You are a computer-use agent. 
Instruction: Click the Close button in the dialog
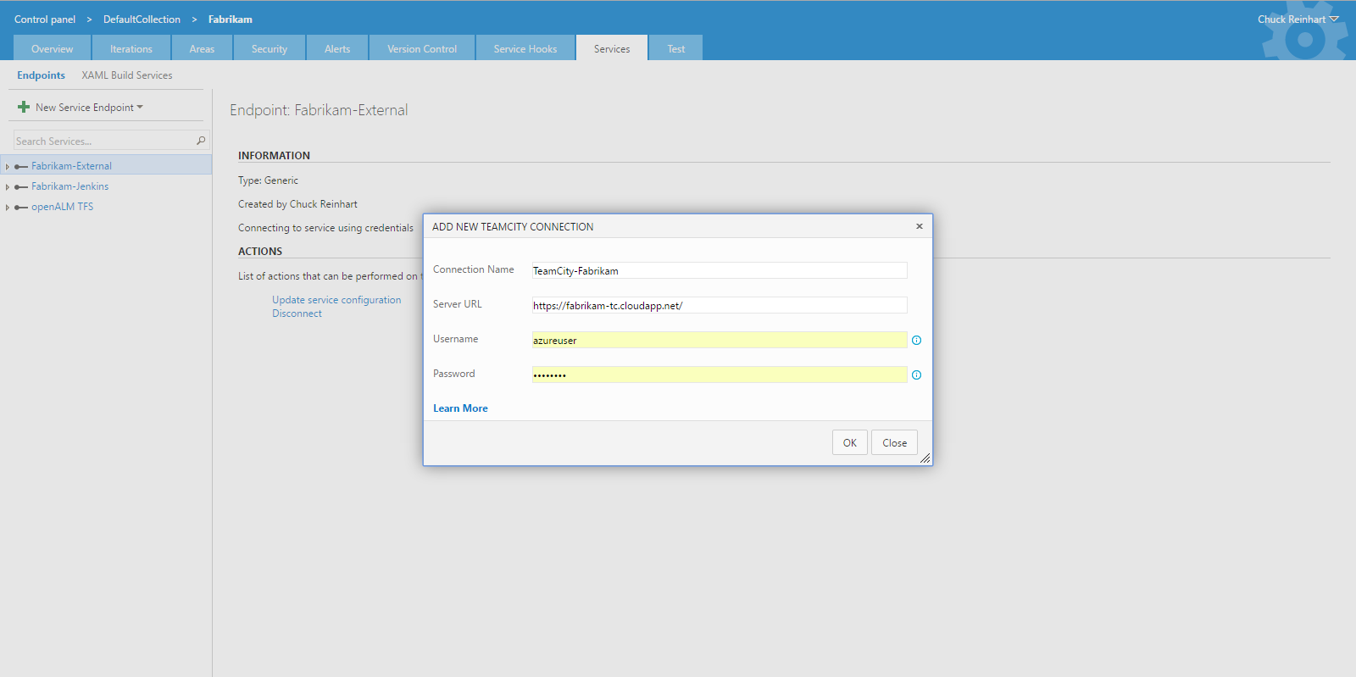(894, 442)
